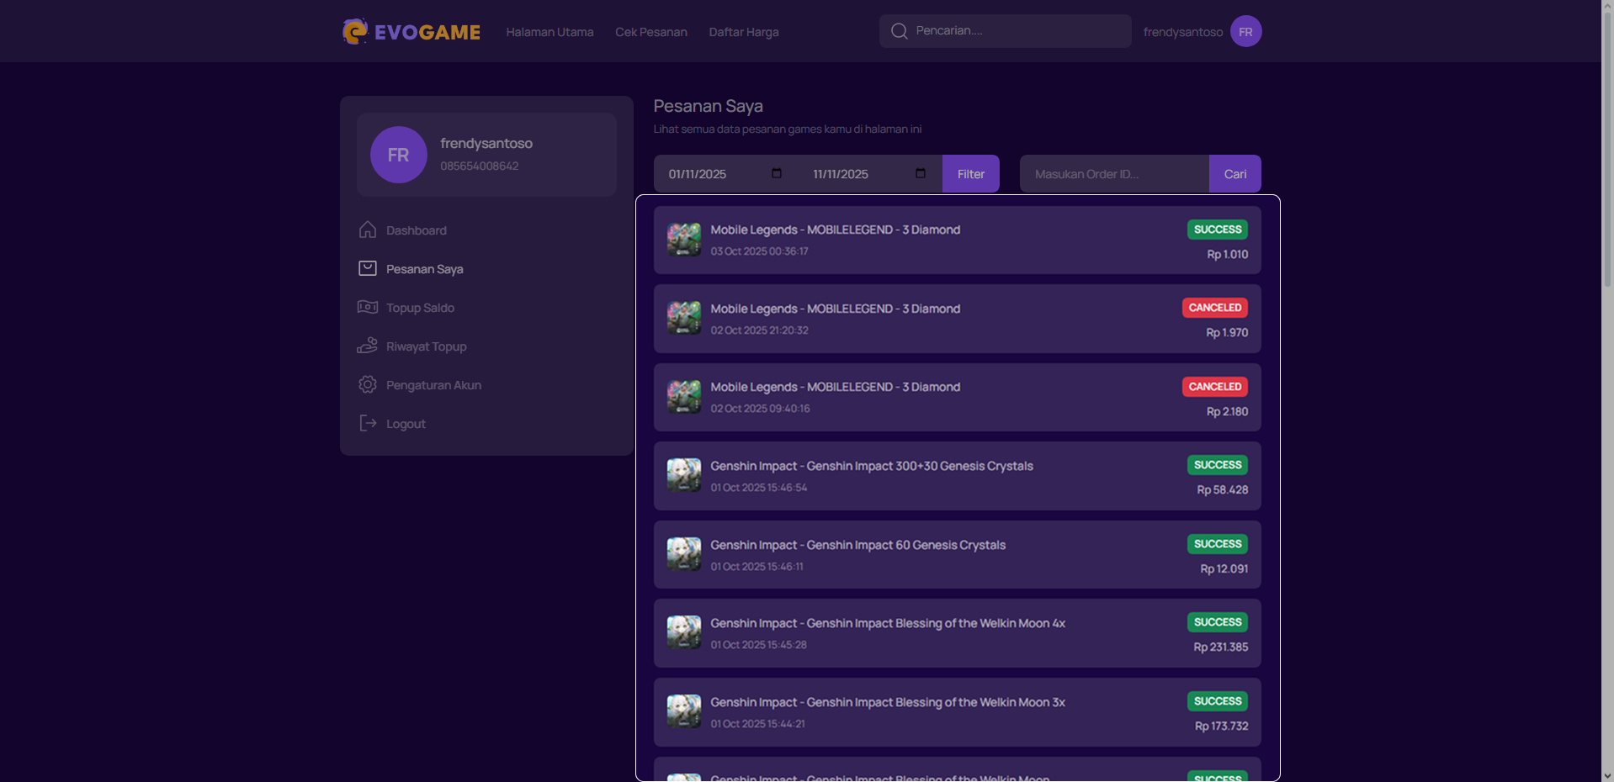Select Pesanan Saya in sidebar
Viewport: 1614px width, 782px height.
pos(424,269)
